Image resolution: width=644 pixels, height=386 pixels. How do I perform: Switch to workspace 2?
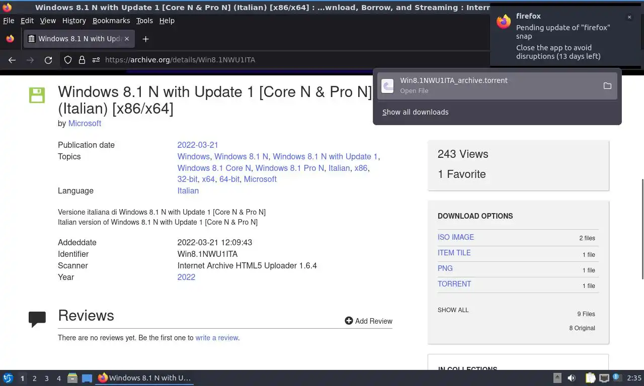click(34, 378)
